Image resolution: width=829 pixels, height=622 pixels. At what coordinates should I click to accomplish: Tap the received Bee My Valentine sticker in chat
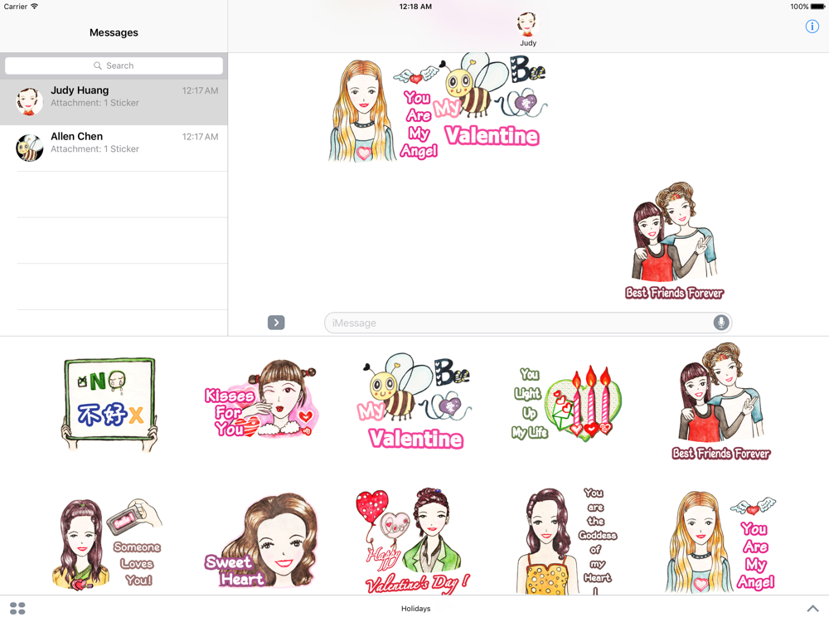(x=491, y=100)
